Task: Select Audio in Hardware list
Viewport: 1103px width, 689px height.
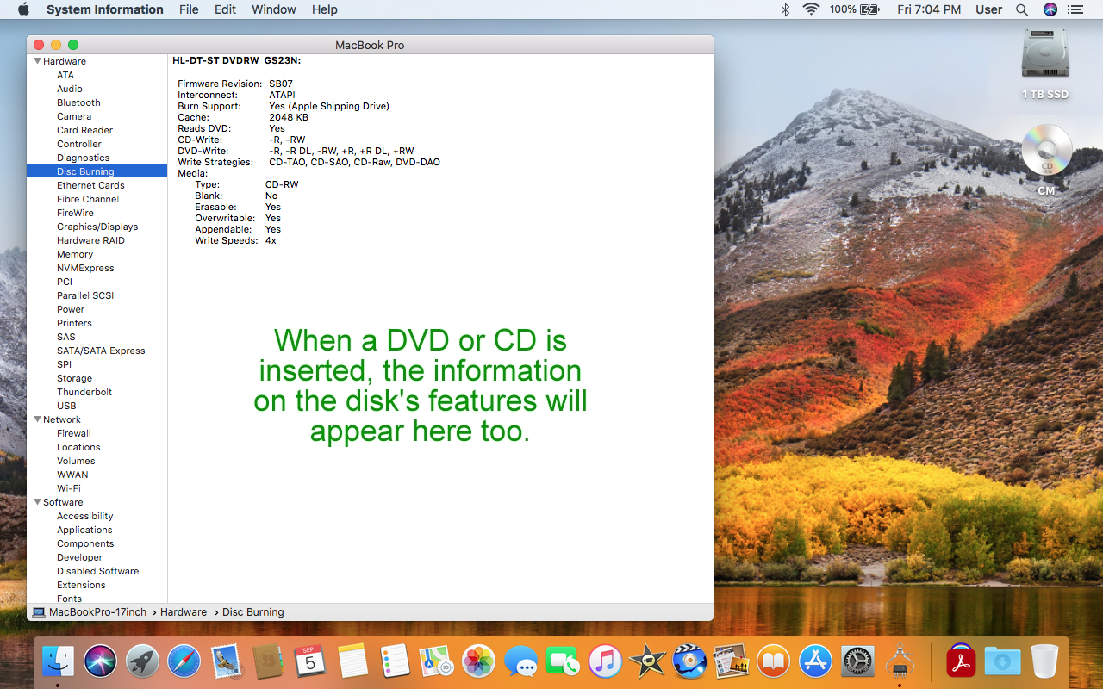Action: [x=70, y=89]
